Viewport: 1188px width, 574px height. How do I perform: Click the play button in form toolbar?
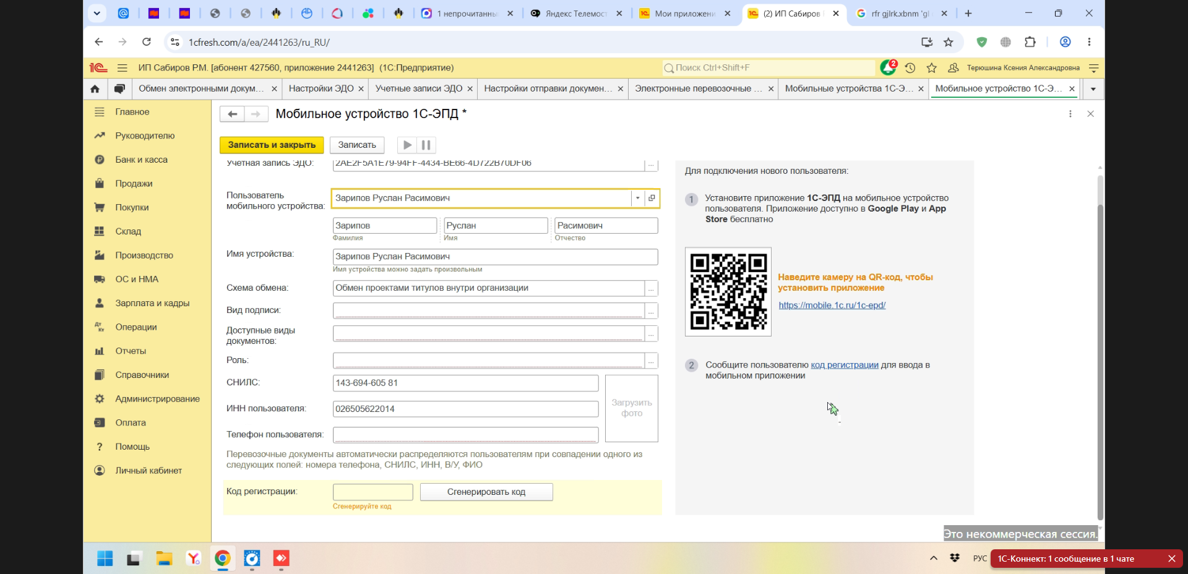click(x=407, y=145)
